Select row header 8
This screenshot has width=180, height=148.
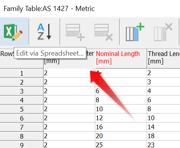22,136
